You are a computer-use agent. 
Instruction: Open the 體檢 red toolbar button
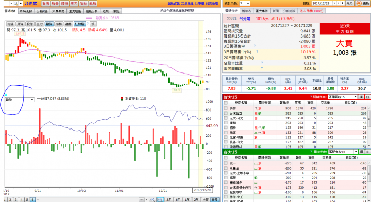64,3
